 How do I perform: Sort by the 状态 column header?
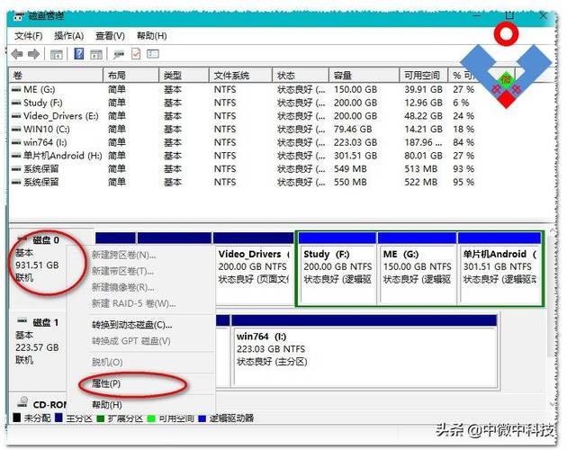point(301,76)
